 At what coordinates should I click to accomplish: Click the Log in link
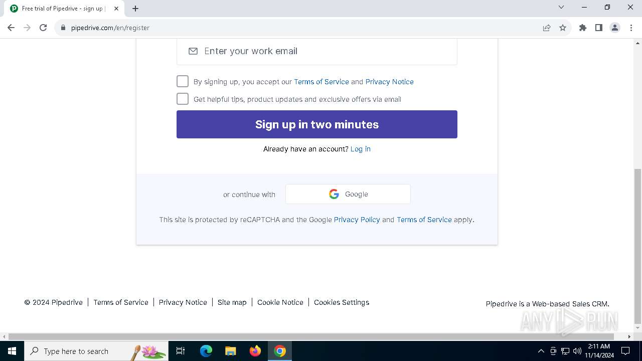(x=360, y=149)
